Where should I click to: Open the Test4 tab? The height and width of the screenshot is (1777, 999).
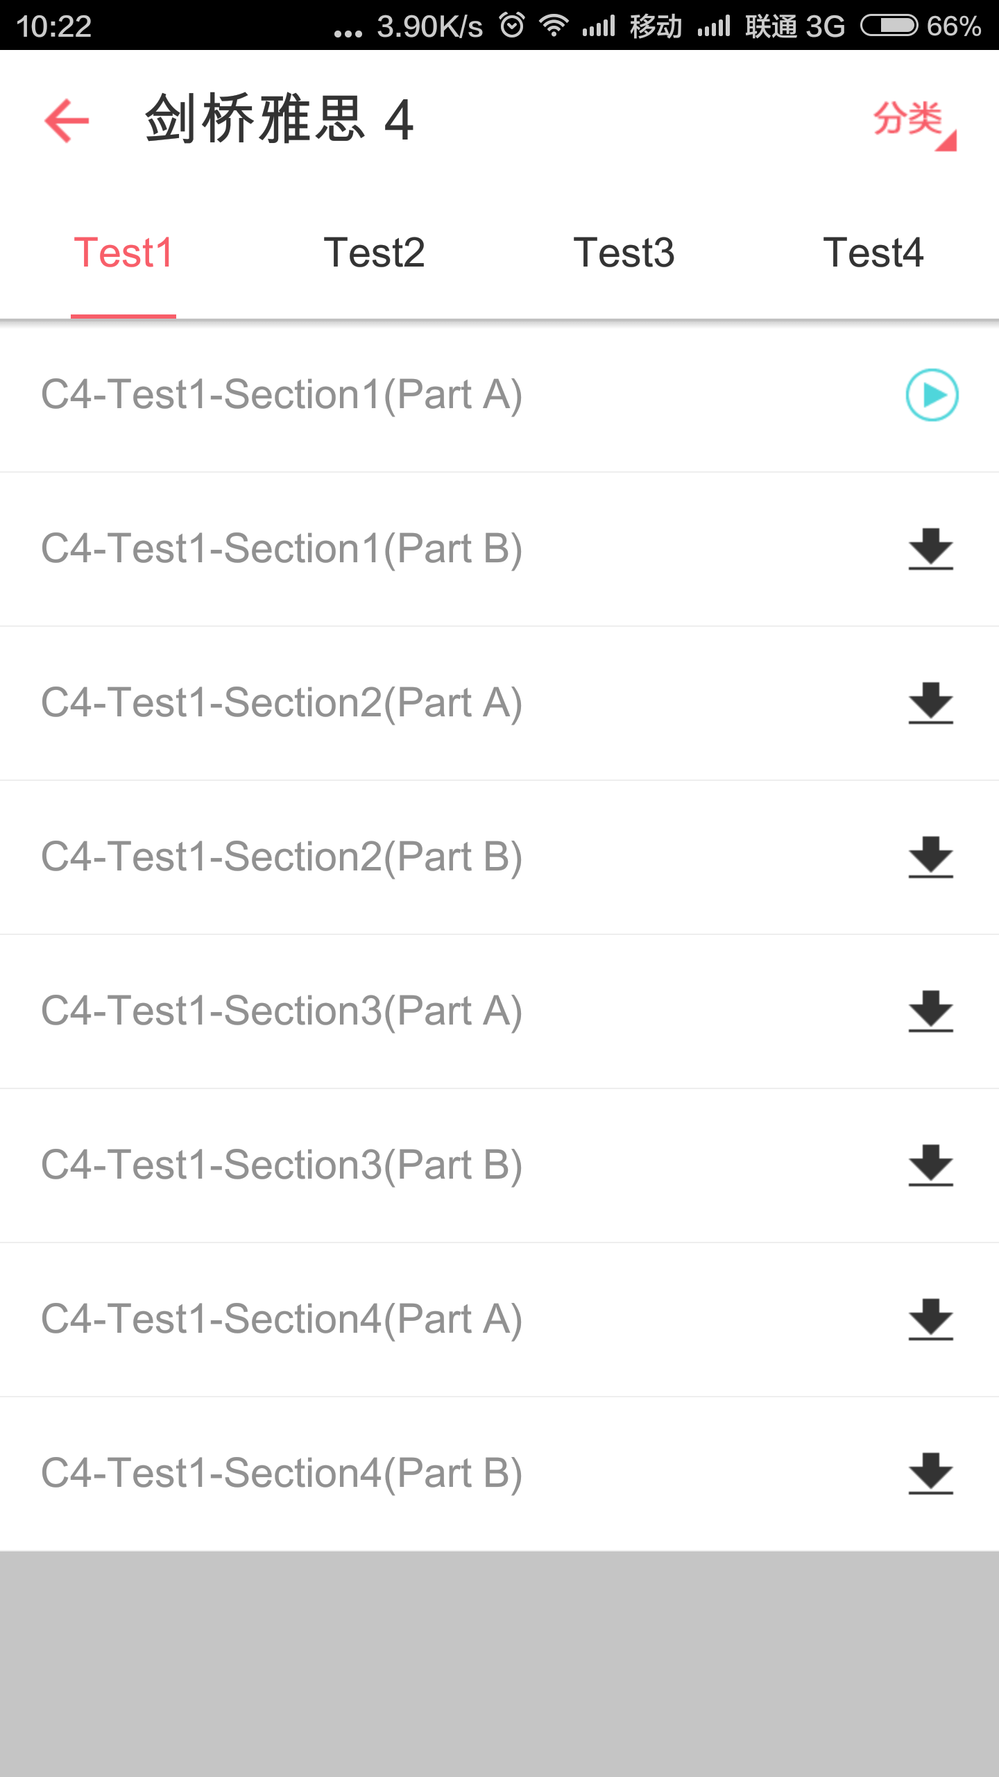pos(873,253)
